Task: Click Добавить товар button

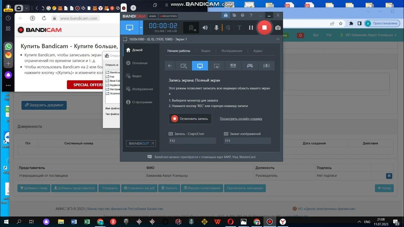Action: point(34,188)
